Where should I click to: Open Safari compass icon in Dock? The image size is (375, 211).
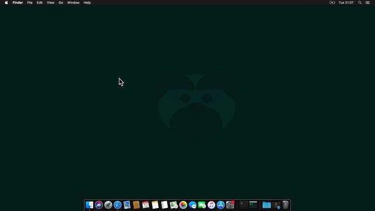(x=117, y=205)
